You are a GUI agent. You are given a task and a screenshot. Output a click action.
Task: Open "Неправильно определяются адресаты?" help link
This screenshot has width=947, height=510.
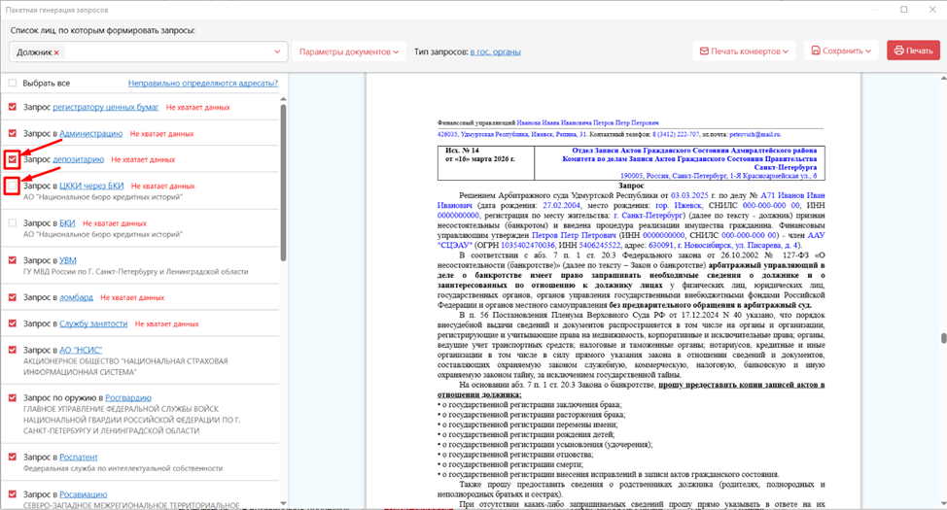click(202, 84)
